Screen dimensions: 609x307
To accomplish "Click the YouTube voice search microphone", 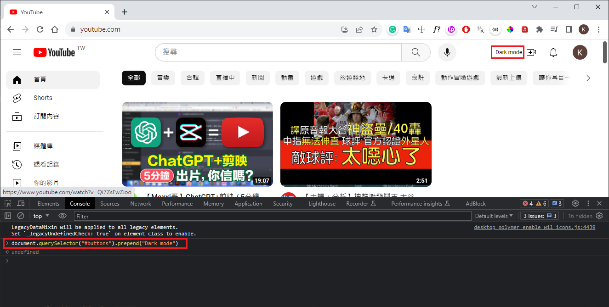I will pos(447,52).
